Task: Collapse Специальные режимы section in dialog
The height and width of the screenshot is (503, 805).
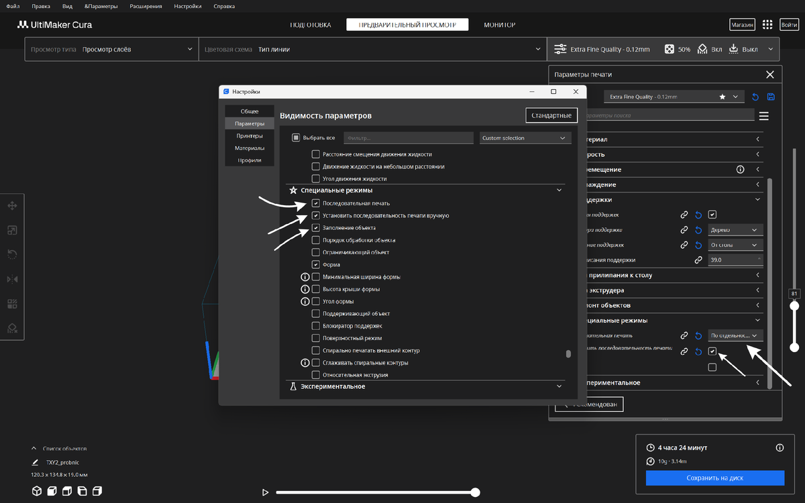Action: click(559, 190)
